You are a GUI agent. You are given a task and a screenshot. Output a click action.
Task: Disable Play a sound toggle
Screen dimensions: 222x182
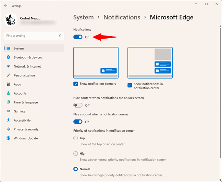coord(78,122)
